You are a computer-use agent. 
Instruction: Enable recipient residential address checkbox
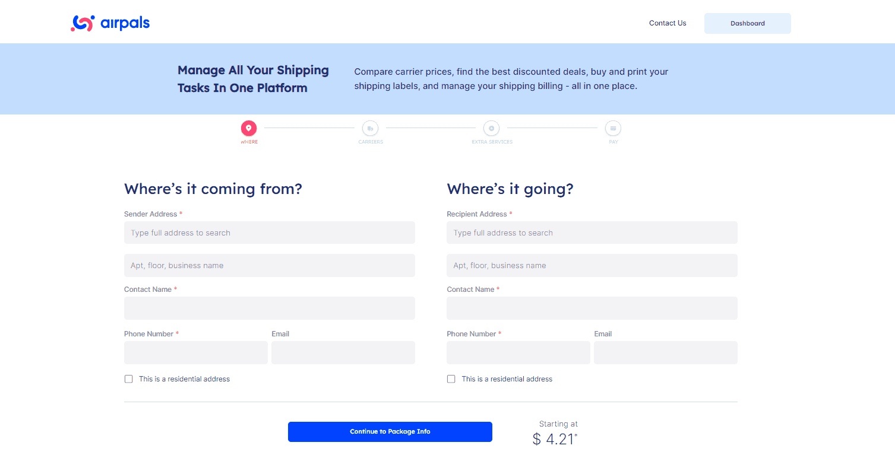pyautogui.click(x=451, y=378)
